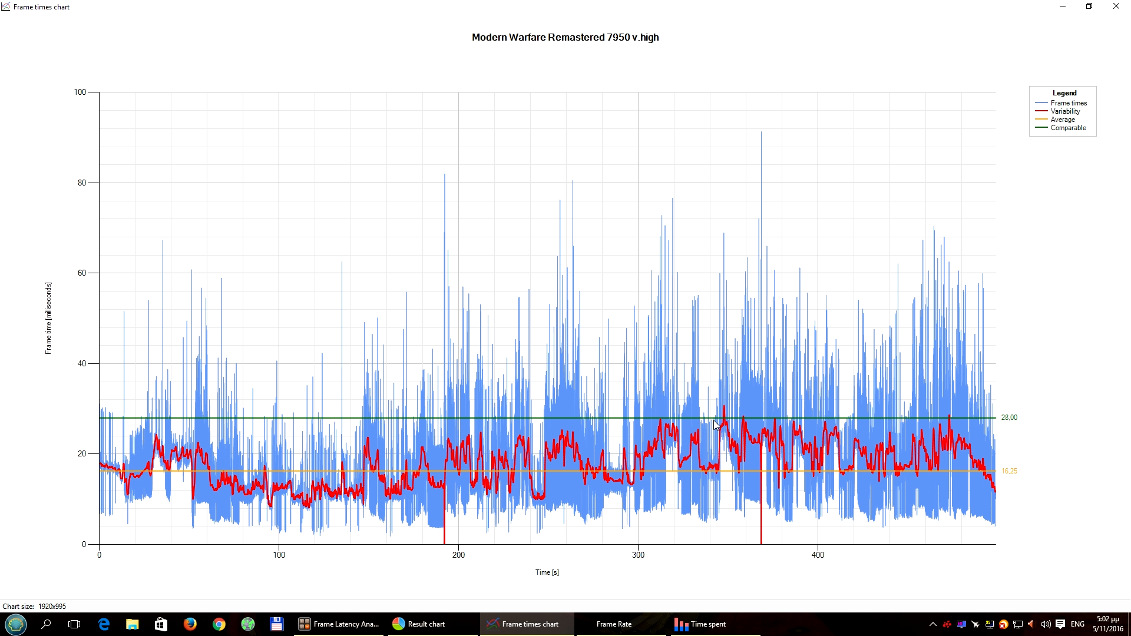
Task: Click the Time [s] axis label
Action: 547,572
